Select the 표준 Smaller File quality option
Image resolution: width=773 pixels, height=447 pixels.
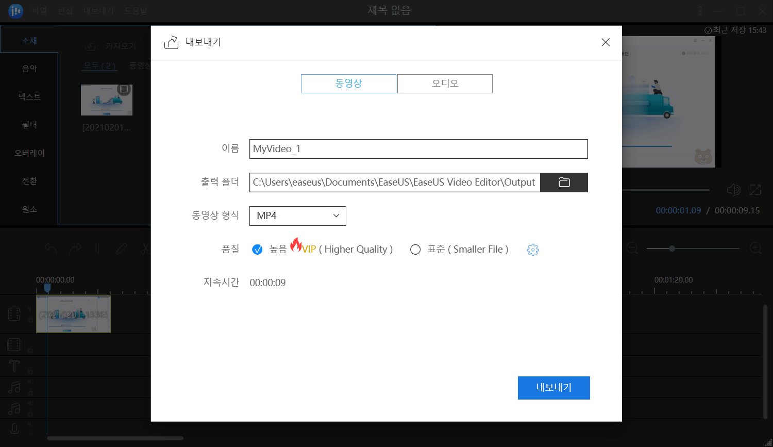(415, 249)
